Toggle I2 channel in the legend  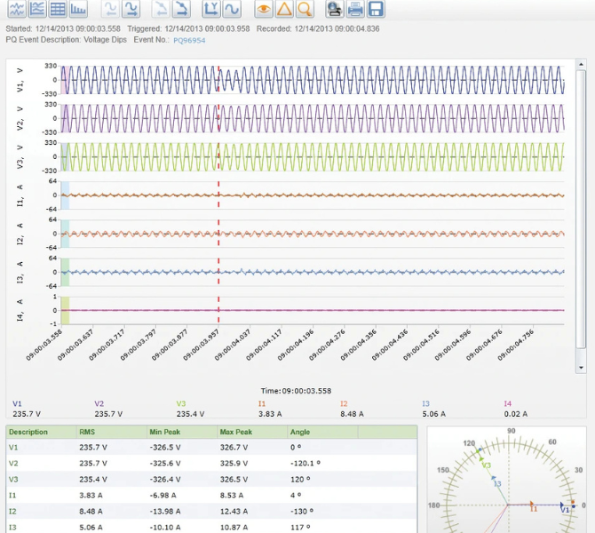pyautogui.click(x=344, y=403)
